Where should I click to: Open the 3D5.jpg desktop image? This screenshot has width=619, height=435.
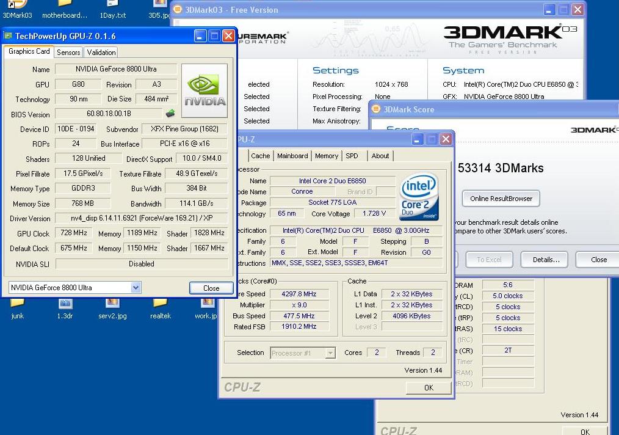[x=159, y=10]
